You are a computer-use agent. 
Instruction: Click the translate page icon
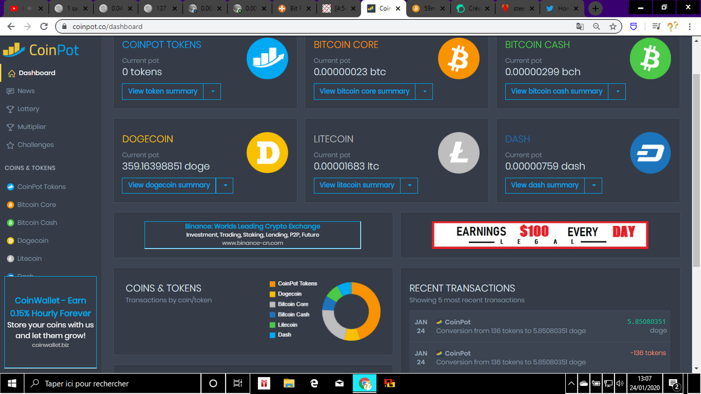click(x=581, y=26)
